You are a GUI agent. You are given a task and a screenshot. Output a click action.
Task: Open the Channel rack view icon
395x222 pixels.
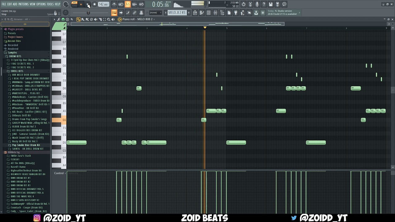(209, 13)
